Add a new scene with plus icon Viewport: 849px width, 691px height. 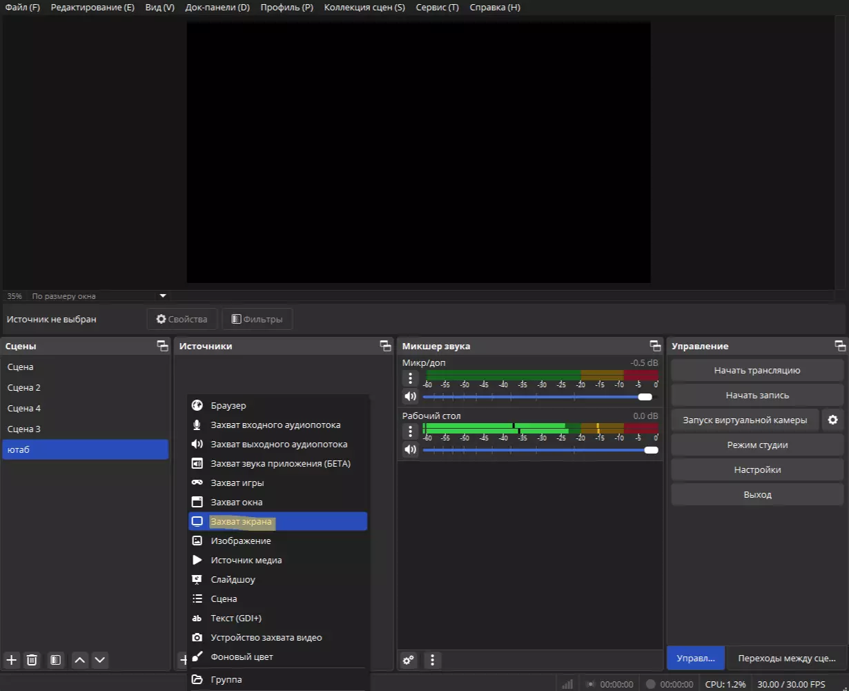pyautogui.click(x=11, y=660)
